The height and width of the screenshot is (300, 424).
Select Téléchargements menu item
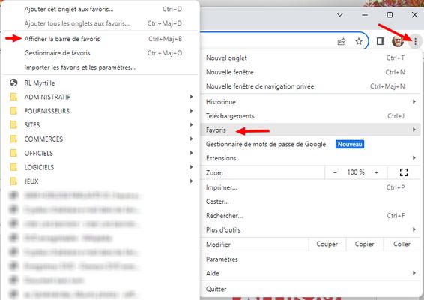[310, 116]
